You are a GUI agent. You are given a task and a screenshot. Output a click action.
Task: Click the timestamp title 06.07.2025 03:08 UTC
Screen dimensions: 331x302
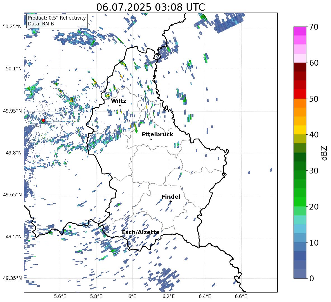[150, 7]
